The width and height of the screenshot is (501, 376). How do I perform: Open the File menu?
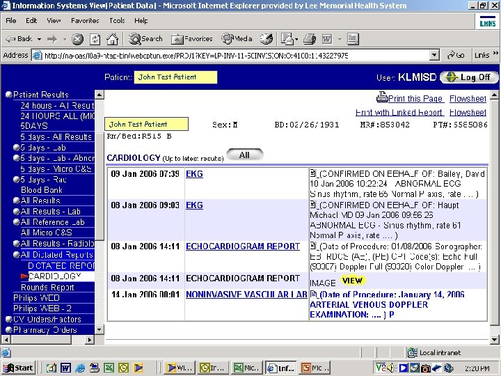pyautogui.click(x=11, y=20)
